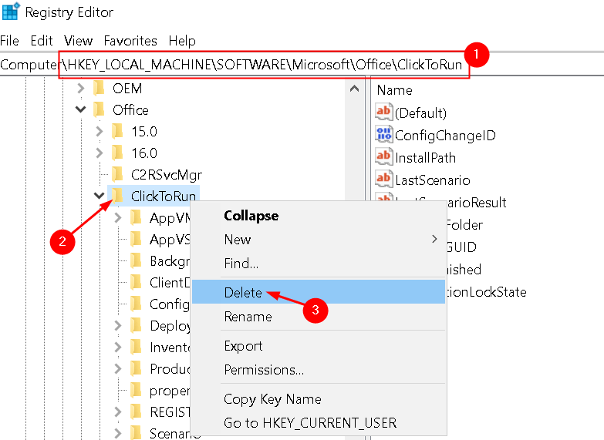
Task: Select the ClientD folder icon
Action: 136,282
